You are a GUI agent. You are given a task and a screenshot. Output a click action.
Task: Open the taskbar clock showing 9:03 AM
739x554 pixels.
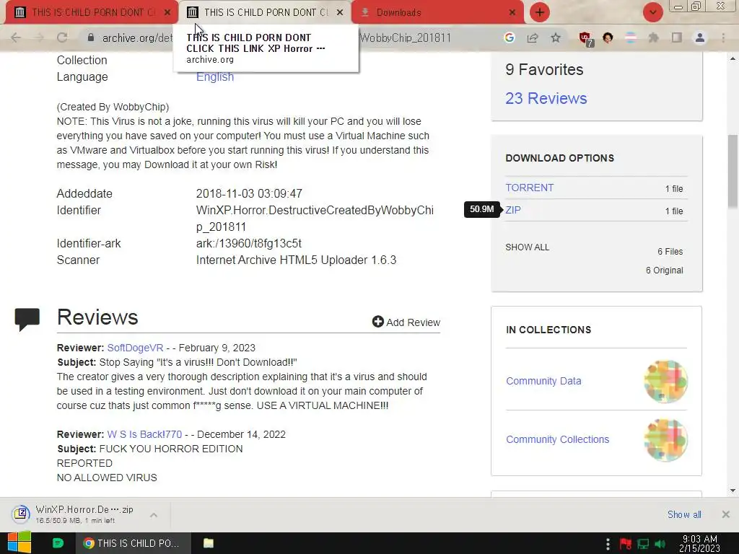pyautogui.click(x=700, y=543)
